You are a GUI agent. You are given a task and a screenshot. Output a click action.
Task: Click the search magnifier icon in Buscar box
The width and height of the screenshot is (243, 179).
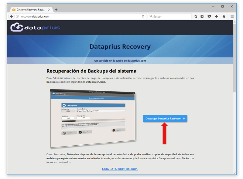point(151,16)
